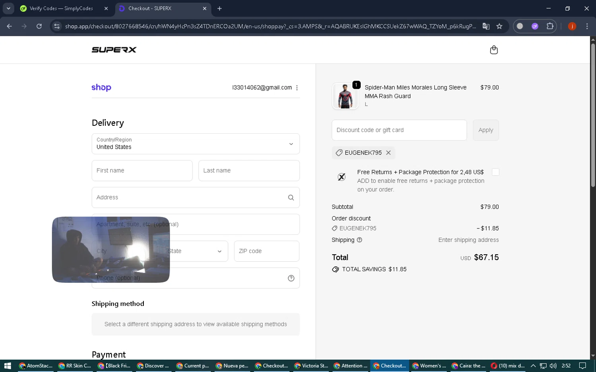This screenshot has width=596, height=372.
Task: Open the AtomStac... taskbar window
Action: pyautogui.click(x=36, y=366)
